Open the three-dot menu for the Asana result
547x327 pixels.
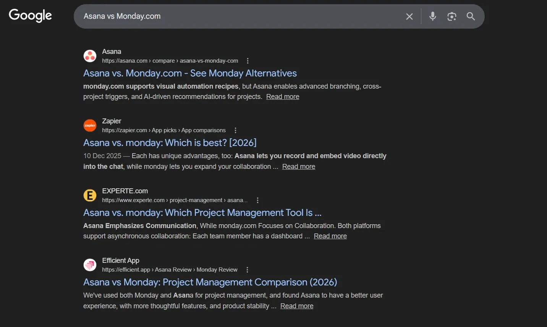point(248,60)
